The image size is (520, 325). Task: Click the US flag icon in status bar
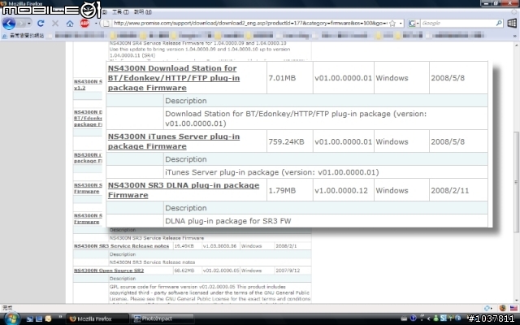(x=513, y=308)
